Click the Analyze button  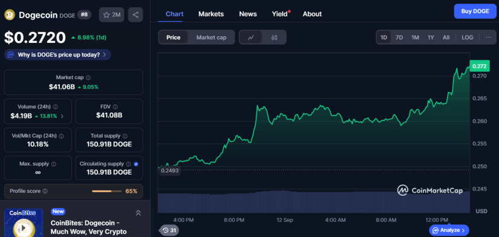(x=449, y=230)
